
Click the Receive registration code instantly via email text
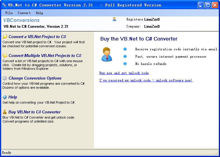[176, 49]
